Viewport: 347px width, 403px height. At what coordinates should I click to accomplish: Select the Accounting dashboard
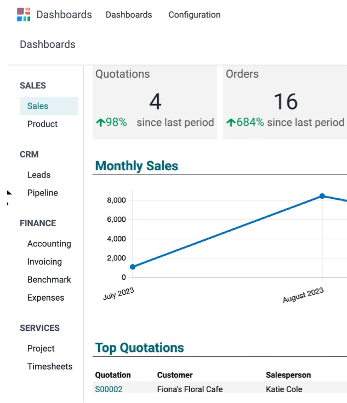49,244
